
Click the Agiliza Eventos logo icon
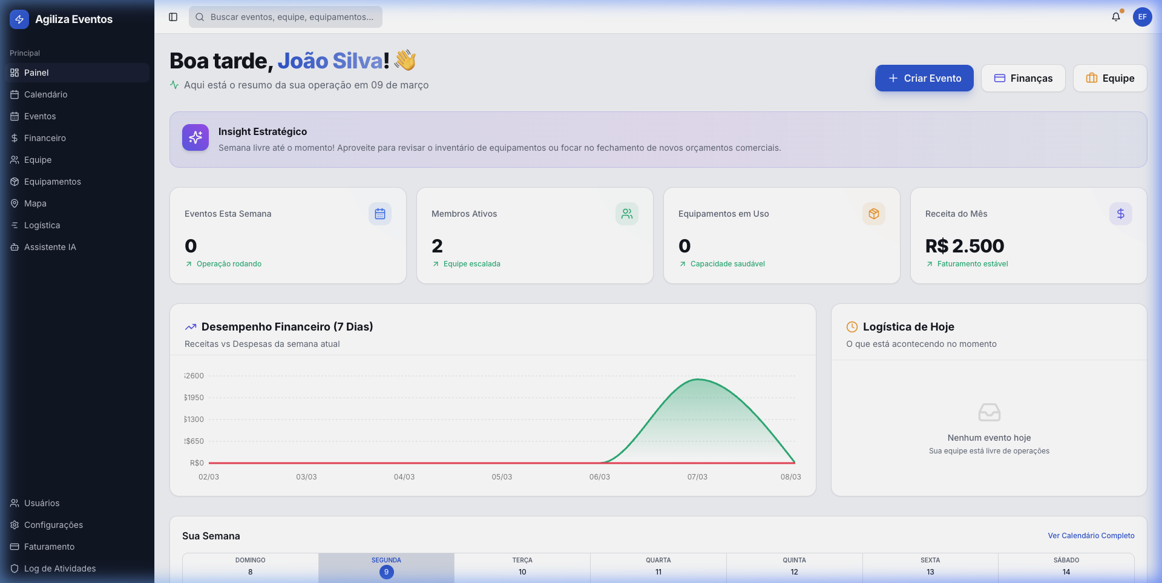[19, 19]
